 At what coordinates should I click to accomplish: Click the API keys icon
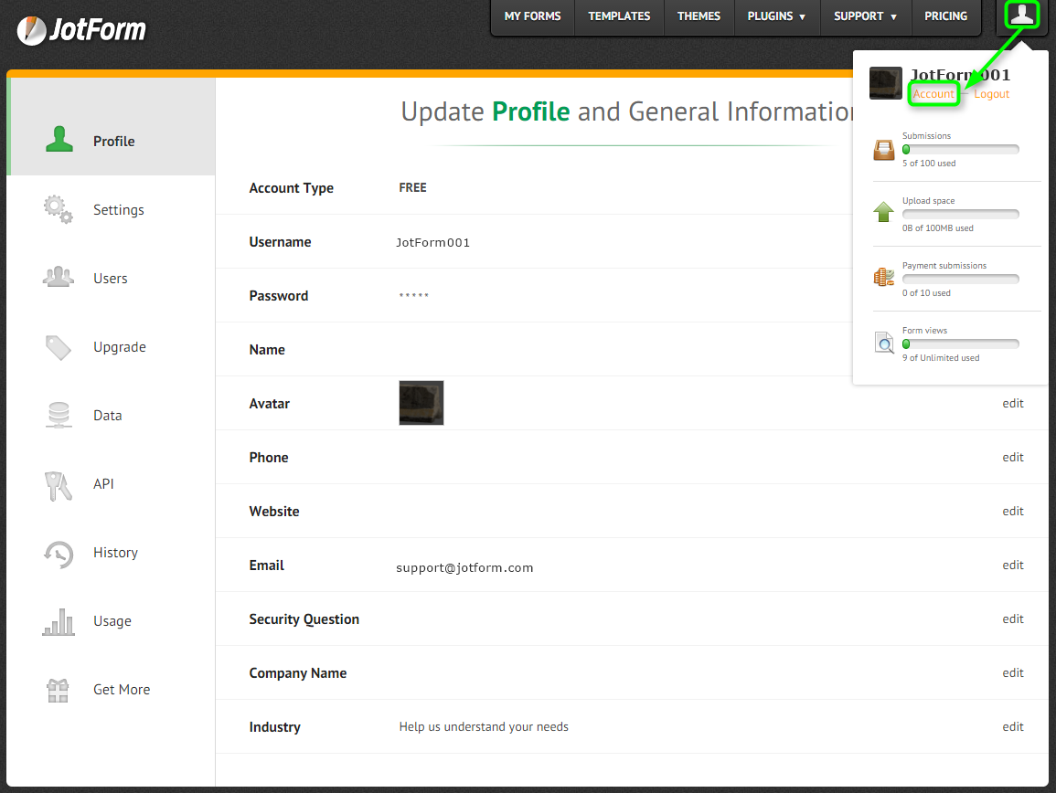pos(59,485)
